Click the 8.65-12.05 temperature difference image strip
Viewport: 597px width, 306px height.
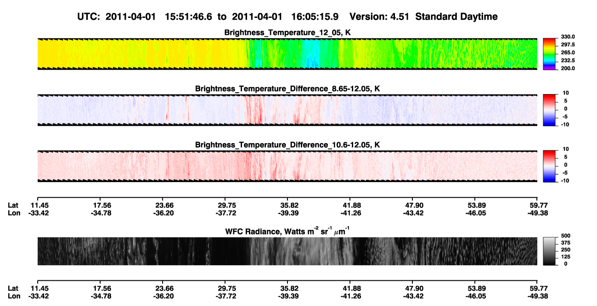[287, 110]
